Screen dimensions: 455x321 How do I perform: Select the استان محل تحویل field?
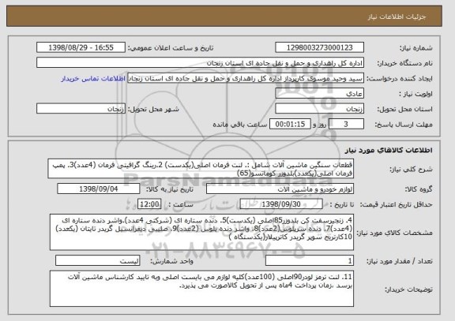pos(319,109)
